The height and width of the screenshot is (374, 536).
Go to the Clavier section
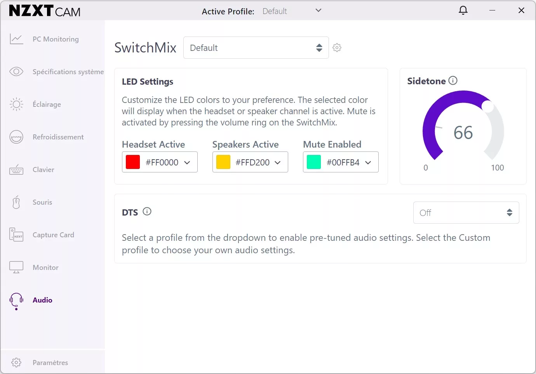click(44, 170)
